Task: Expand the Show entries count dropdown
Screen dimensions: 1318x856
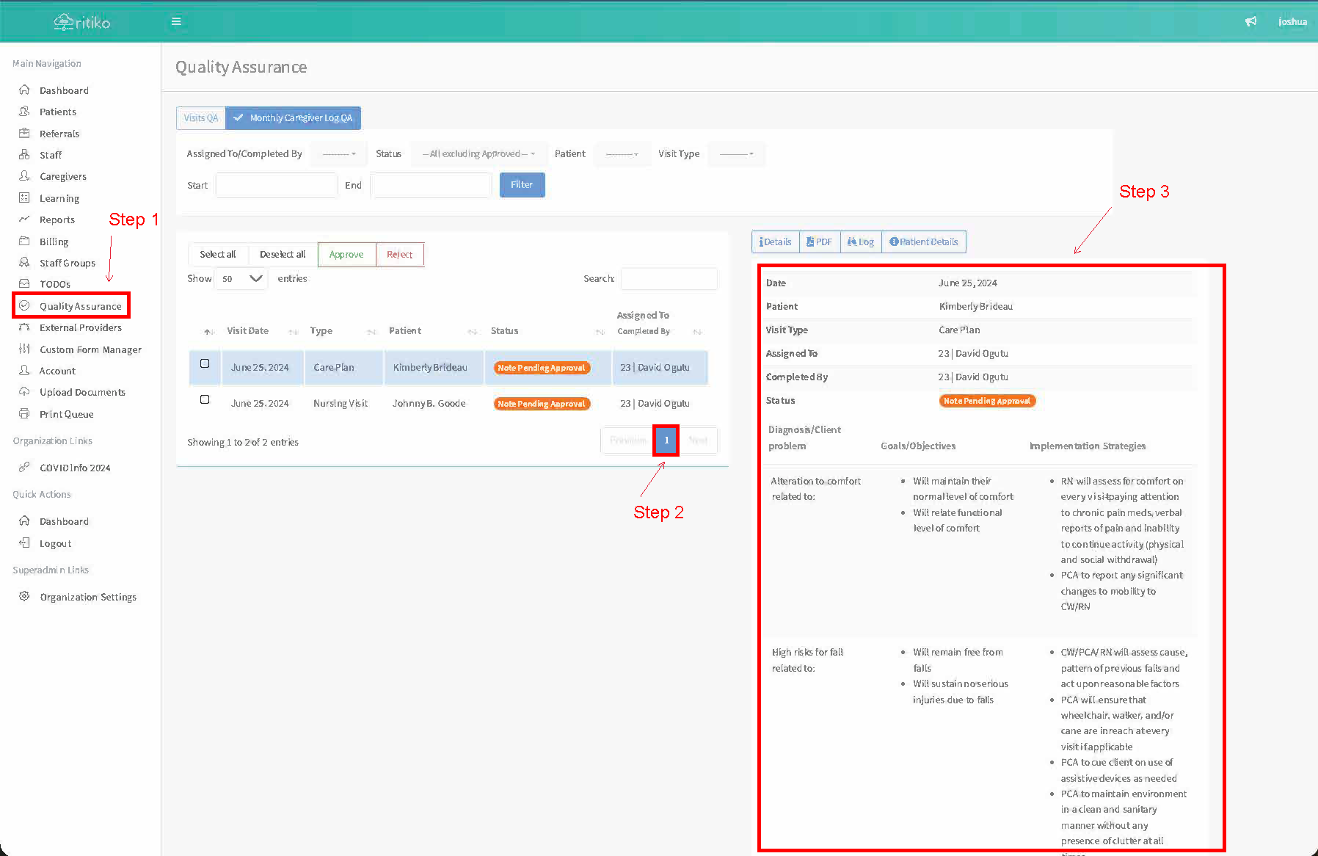Action: pos(241,279)
